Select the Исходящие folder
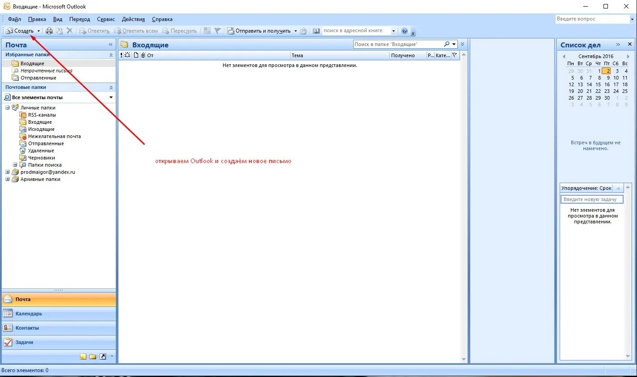Screen dimensions: 637x377 [x=41, y=129]
